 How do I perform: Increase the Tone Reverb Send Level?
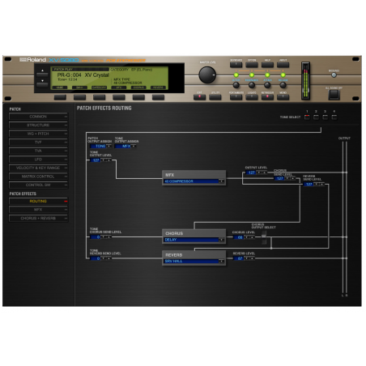tap(109, 258)
